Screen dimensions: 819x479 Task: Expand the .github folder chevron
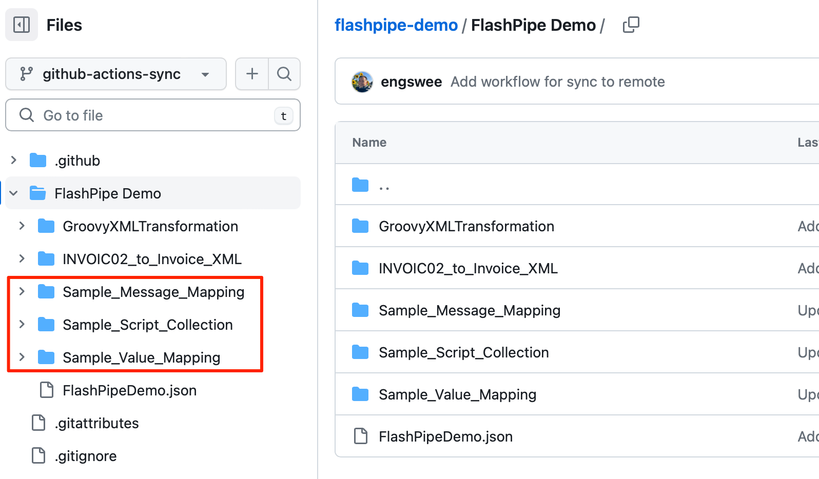(x=14, y=160)
